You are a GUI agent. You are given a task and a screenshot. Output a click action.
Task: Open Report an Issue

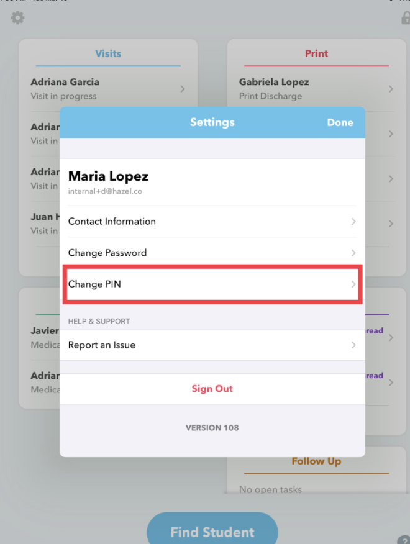point(102,345)
